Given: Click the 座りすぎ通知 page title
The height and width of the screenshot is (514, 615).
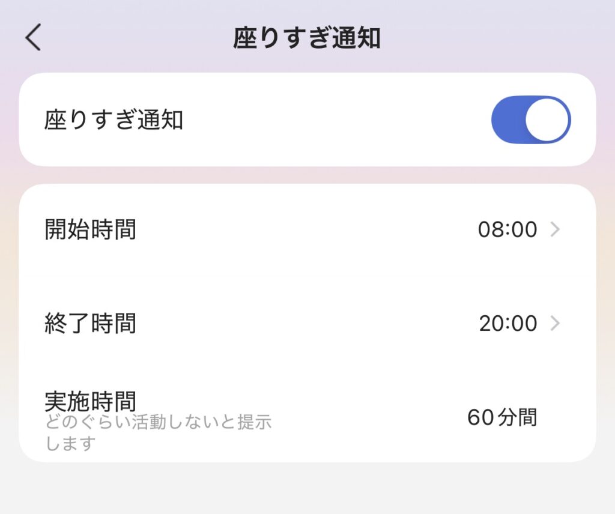Looking at the screenshot, I should click(307, 38).
